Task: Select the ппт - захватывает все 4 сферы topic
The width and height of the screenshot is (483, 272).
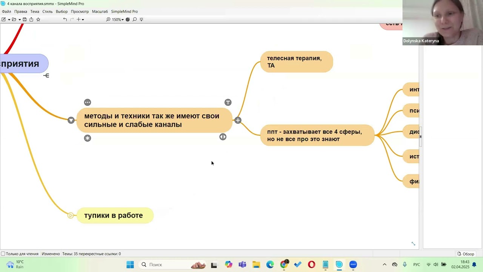Action: pyautogui.click(x=317, y=135)
